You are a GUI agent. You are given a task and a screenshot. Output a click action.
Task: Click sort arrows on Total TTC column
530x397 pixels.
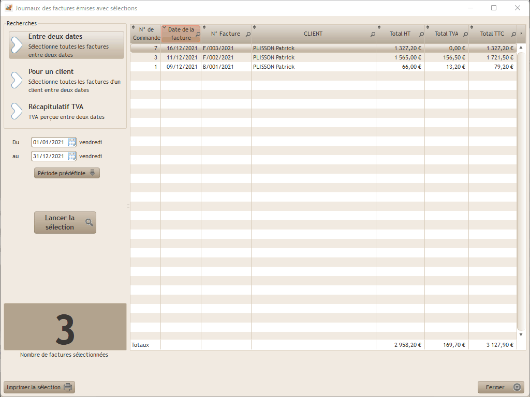(x=472, y=27)
